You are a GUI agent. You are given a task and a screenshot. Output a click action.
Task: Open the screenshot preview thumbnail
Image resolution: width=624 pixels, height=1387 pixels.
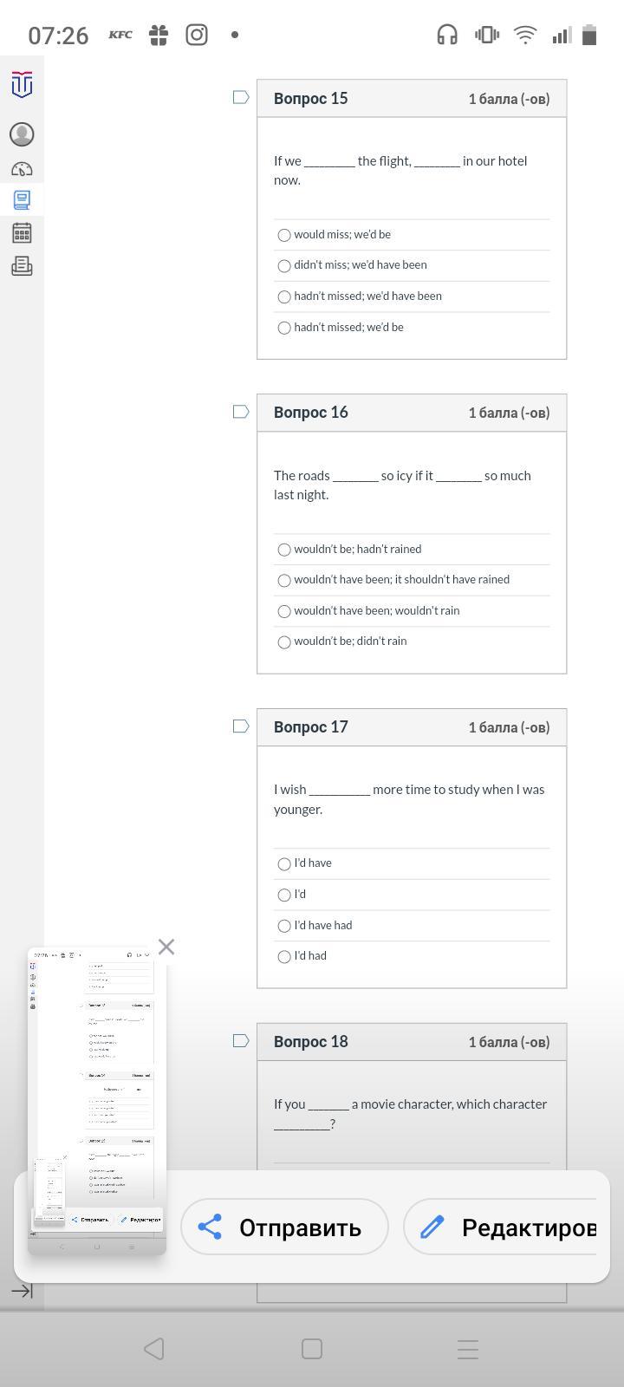click(96, 1101)
